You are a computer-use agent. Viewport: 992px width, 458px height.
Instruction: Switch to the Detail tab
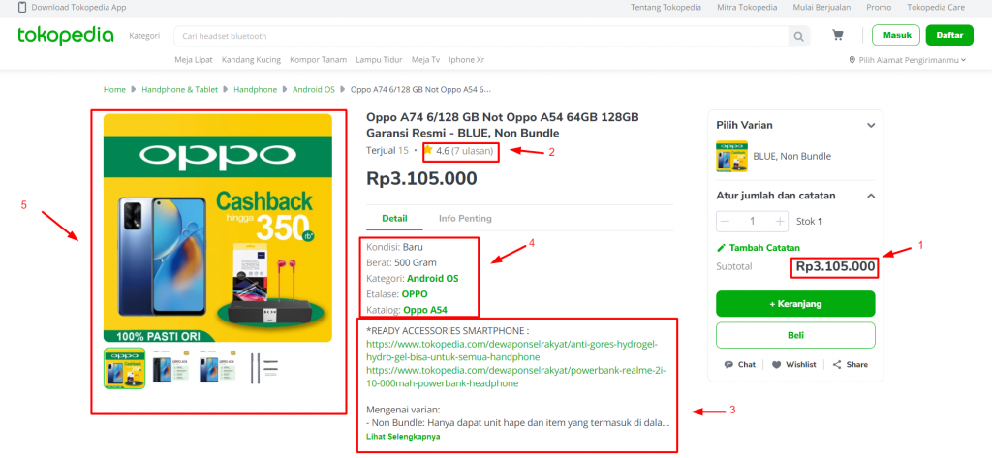click(x=394, y=218)
